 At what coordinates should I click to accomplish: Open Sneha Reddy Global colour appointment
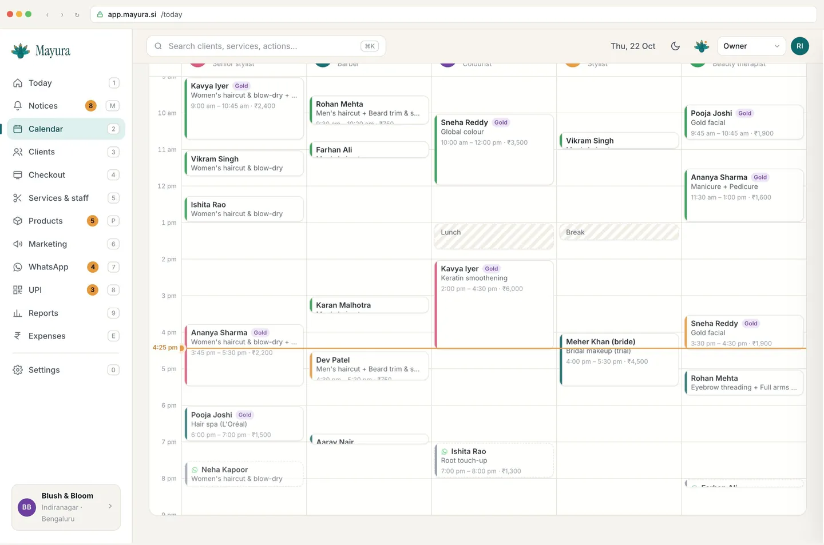click(494, 150)
